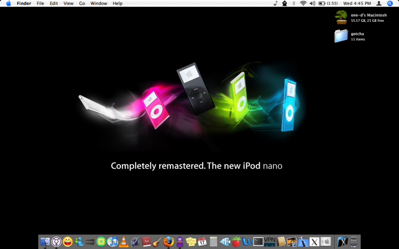This screenshot has height=249, width=399.
Task: Open the Finder application menu
Action: [24, 3]
